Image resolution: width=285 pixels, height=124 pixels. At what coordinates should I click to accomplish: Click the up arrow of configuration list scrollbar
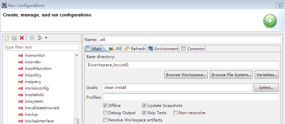pos(77,55)
